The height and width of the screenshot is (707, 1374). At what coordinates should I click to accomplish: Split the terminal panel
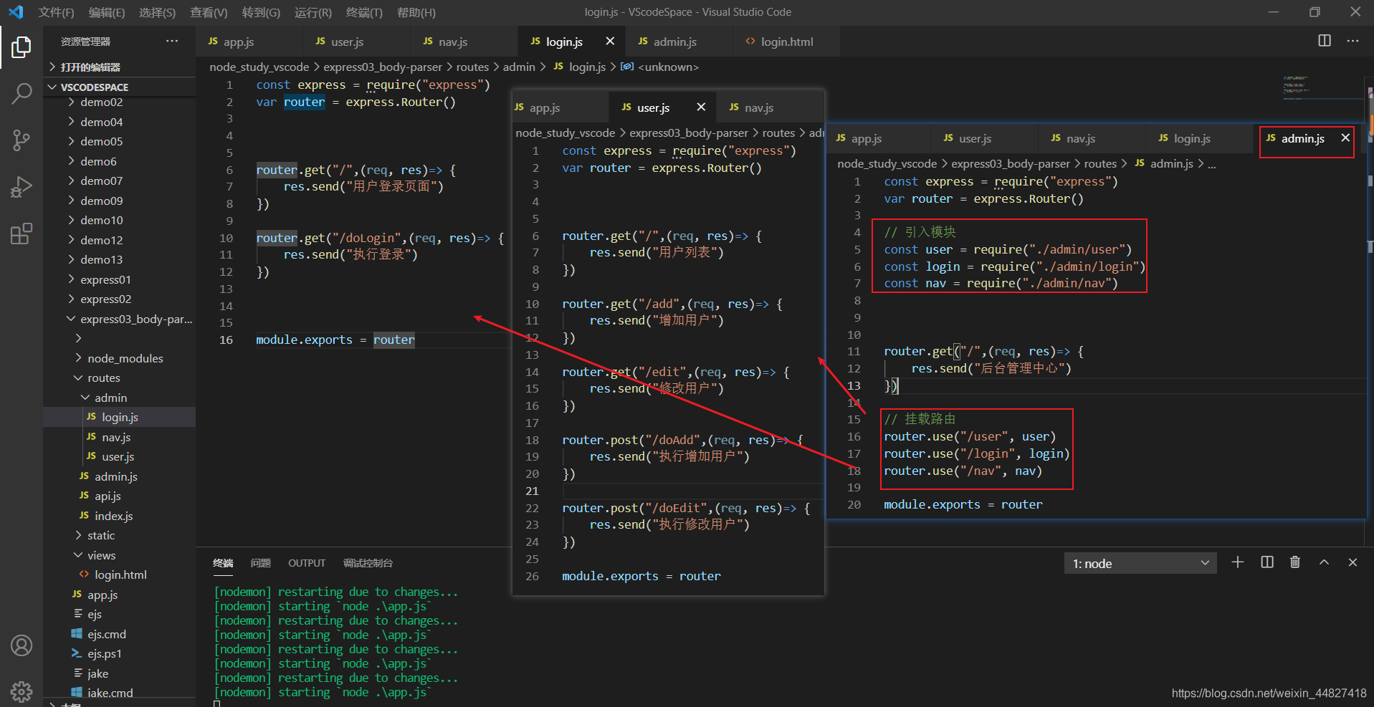point(1267,562)
